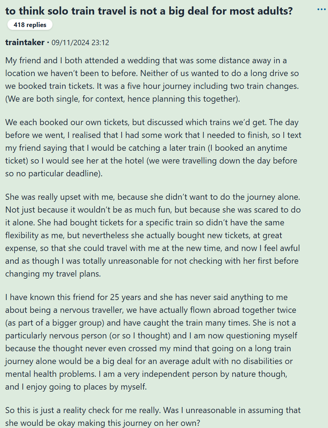Click the thread title about solo train travel
Image resolution: width=328 pixels, height=428 pixels.
149,11
